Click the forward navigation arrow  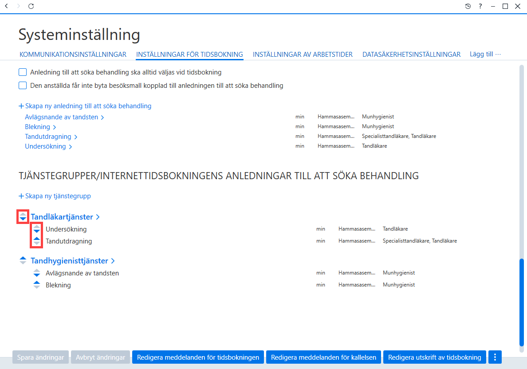click(x=19, y=6)
